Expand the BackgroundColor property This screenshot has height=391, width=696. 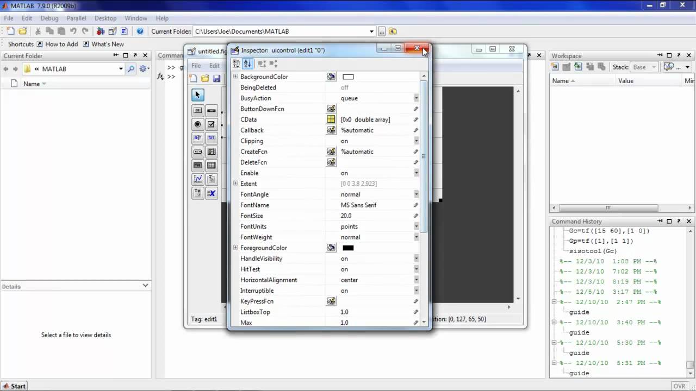pos(235,77)
